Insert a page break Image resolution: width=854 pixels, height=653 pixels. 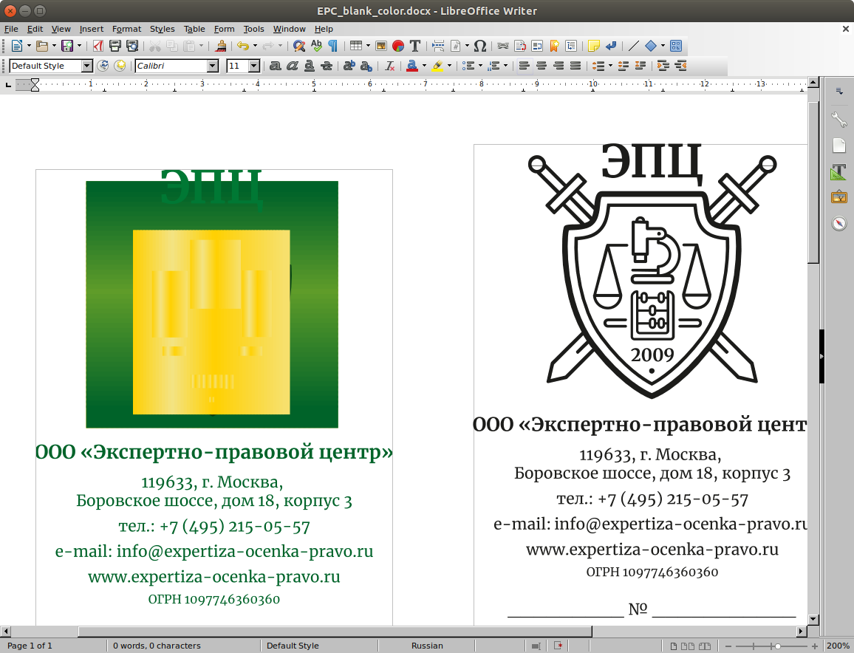tap(438, 46)
